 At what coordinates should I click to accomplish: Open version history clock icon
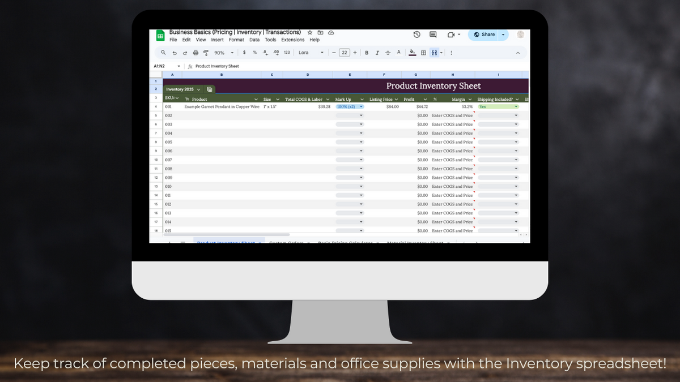(x=416, y=35)
